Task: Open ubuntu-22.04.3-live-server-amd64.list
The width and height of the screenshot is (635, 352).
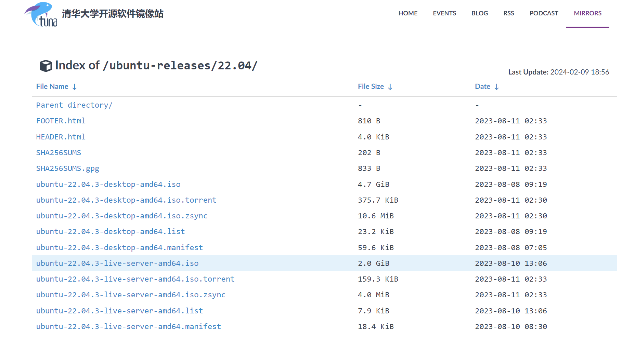Action: 119,311
